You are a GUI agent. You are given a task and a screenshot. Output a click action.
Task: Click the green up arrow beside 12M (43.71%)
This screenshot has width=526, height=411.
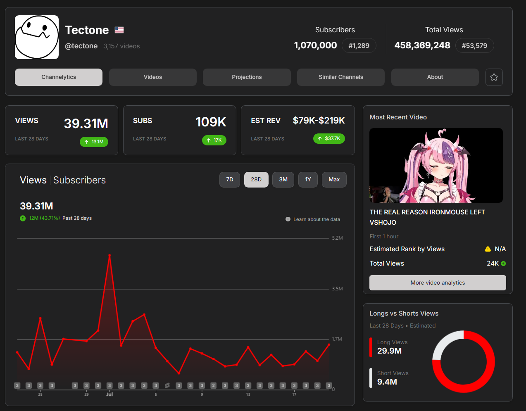pos(23,218)
